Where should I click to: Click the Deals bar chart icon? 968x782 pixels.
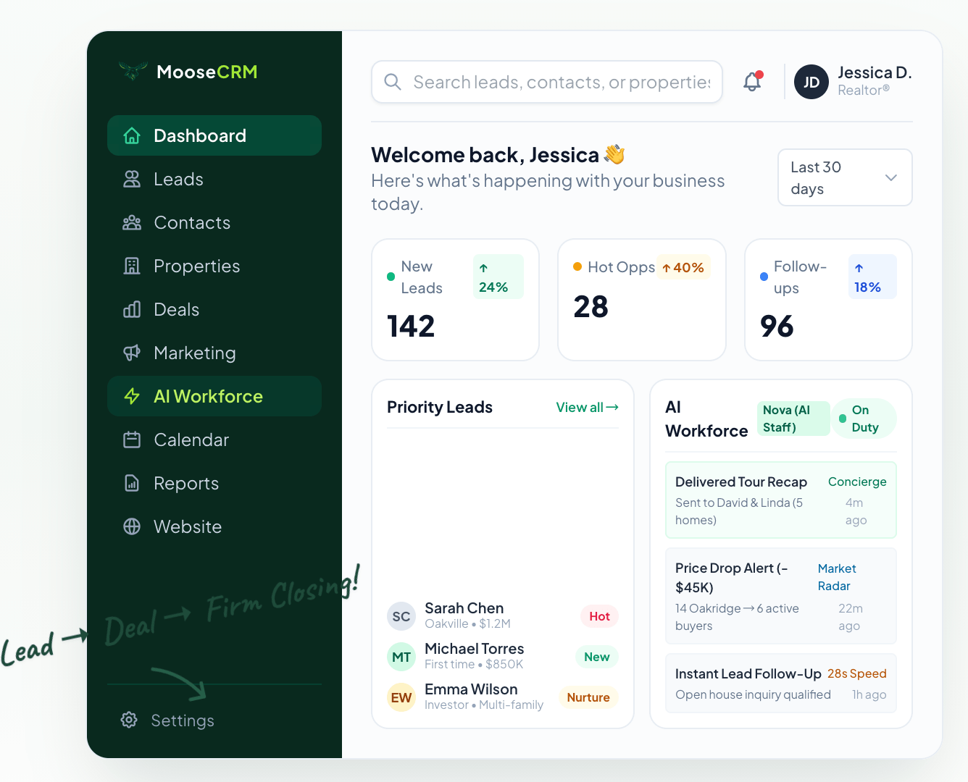coord(132,309)
